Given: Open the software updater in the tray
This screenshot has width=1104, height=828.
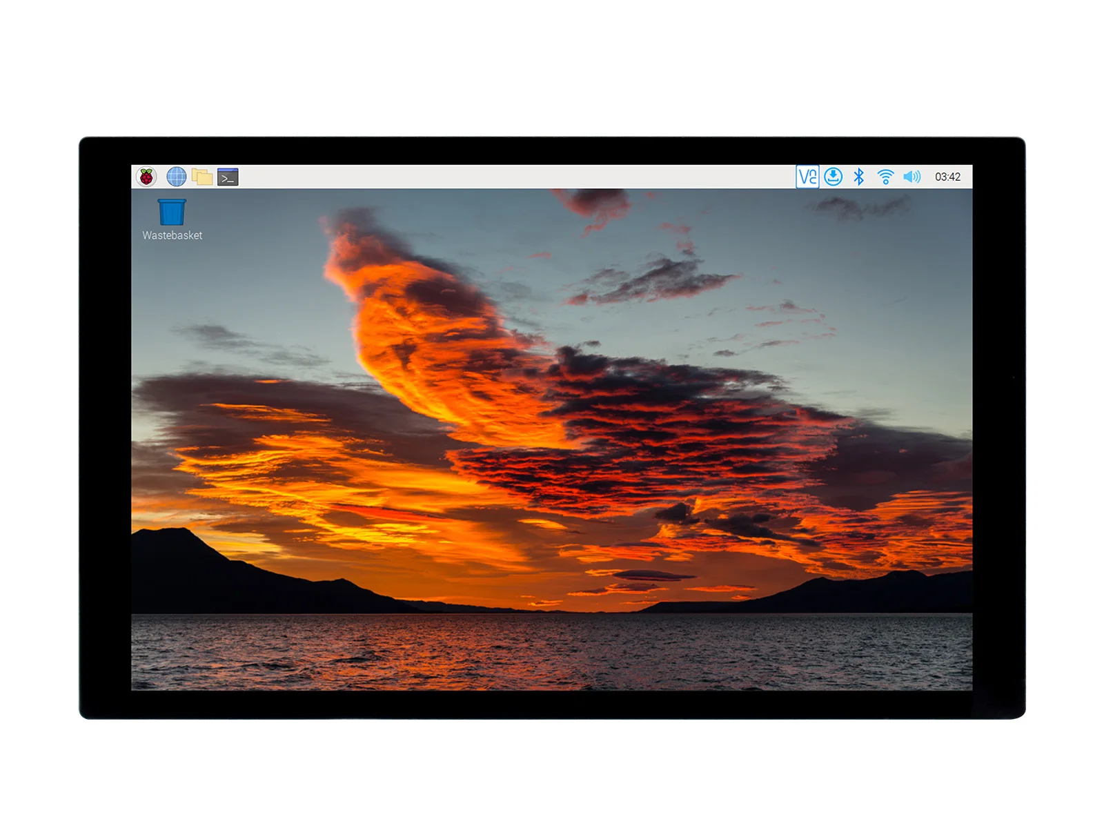Looking at the screenshot, I should click(834, 177).
